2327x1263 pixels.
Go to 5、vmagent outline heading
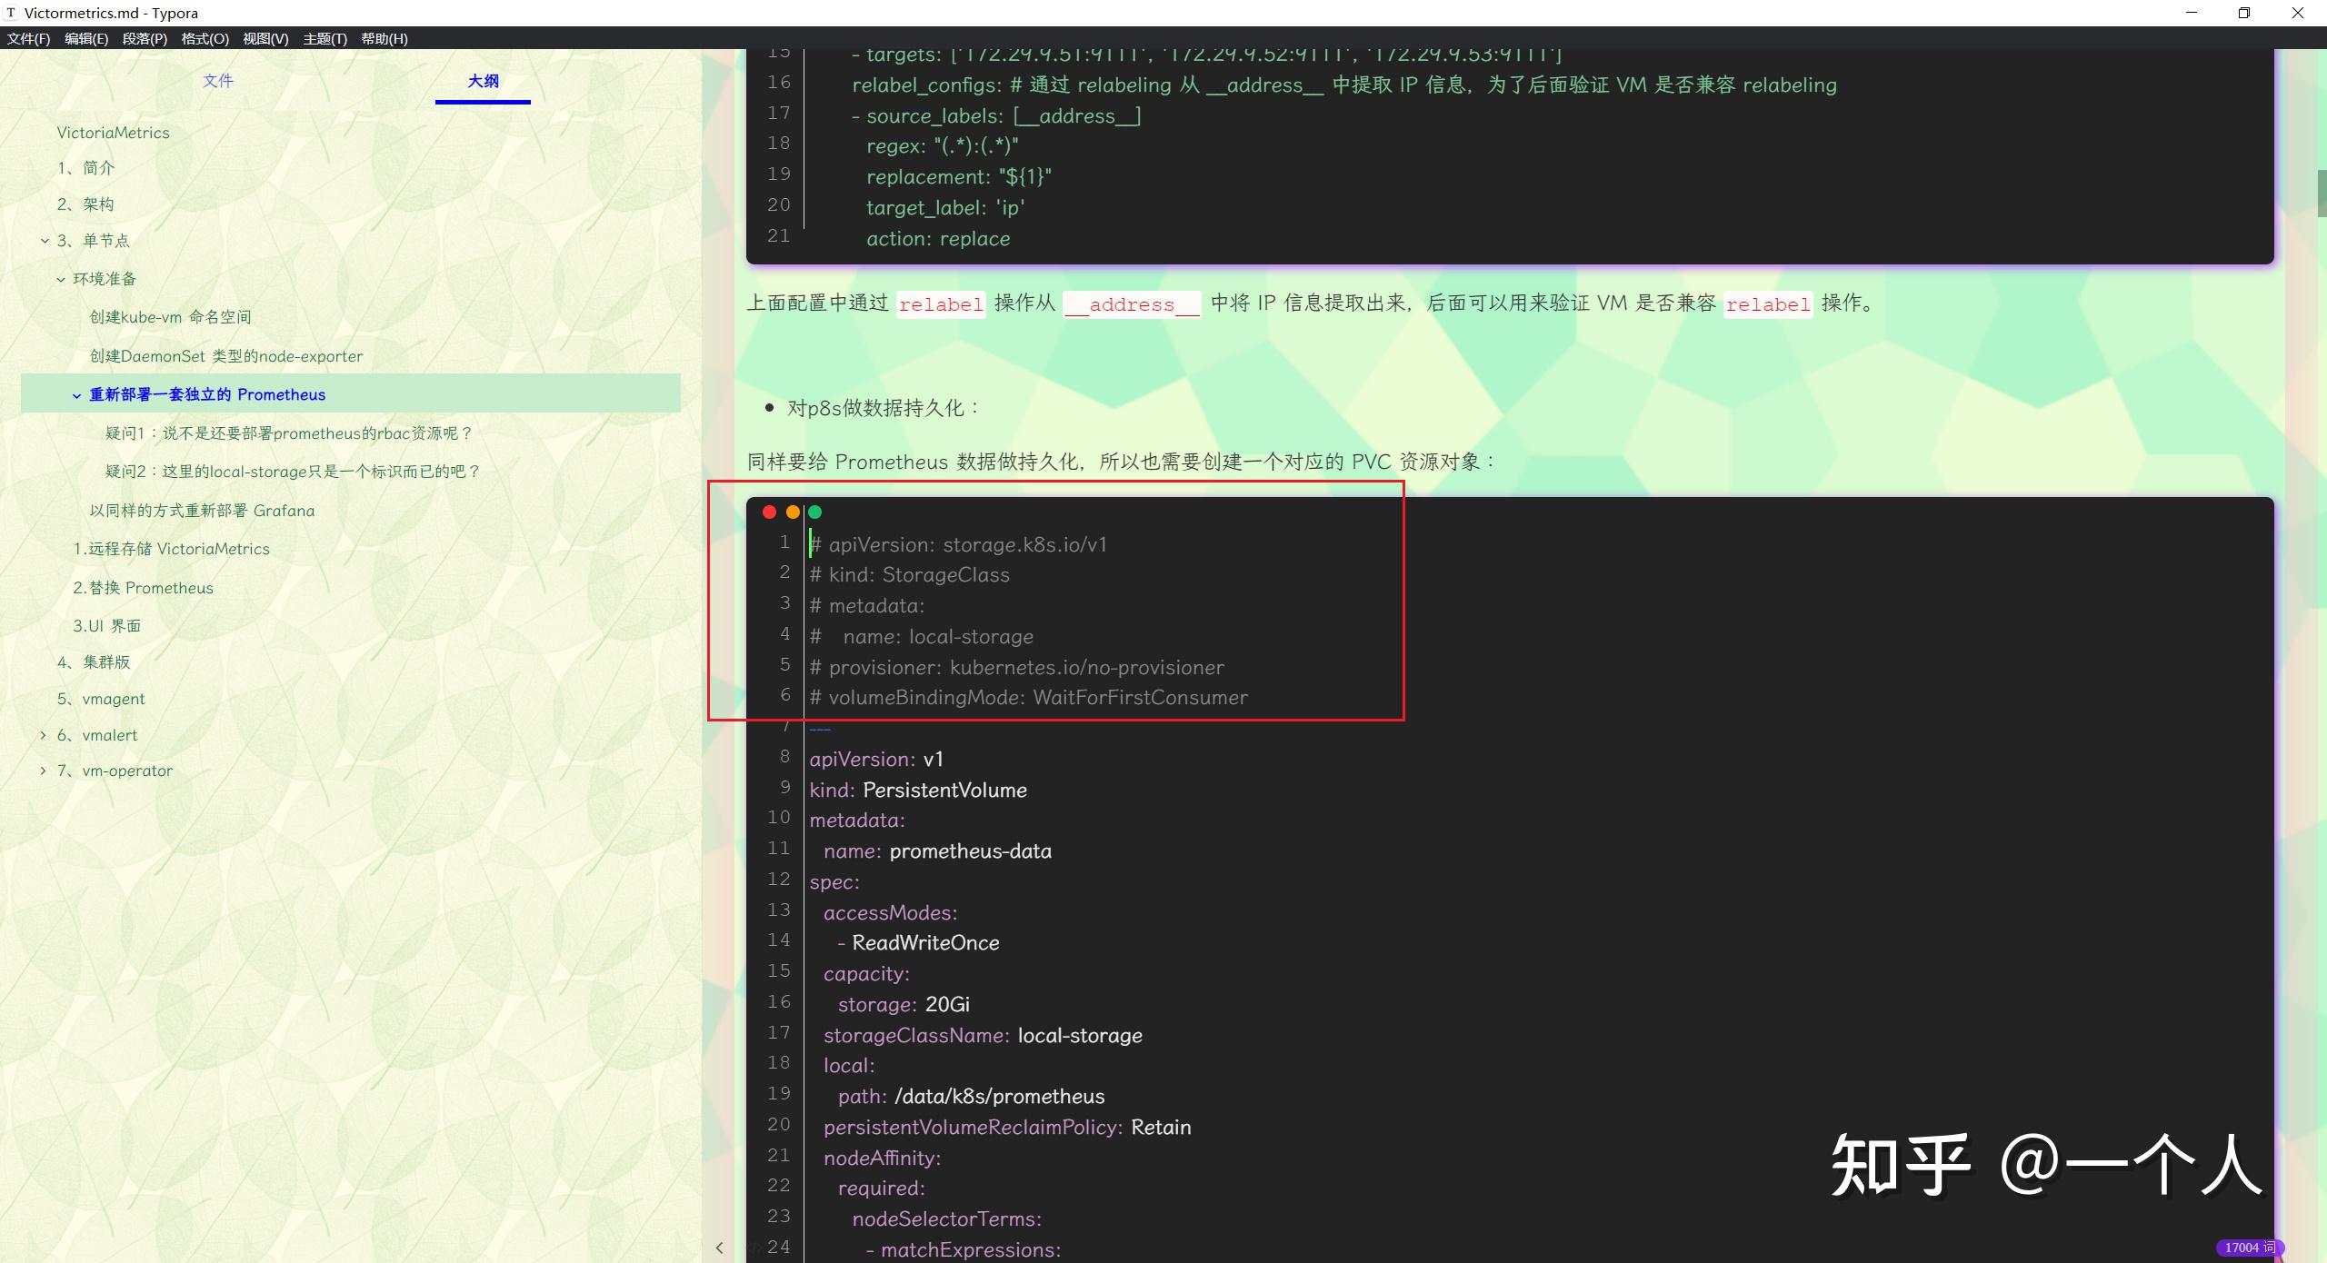point(101,699)
